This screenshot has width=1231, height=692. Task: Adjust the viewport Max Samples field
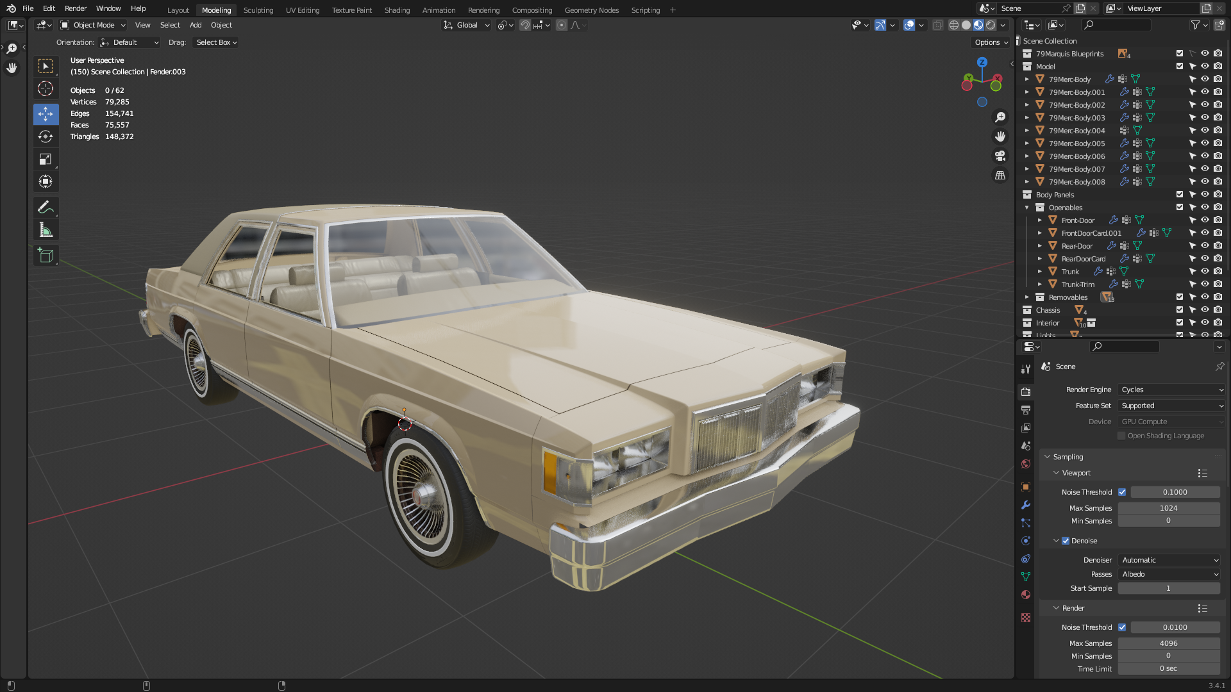point(1168,508)
